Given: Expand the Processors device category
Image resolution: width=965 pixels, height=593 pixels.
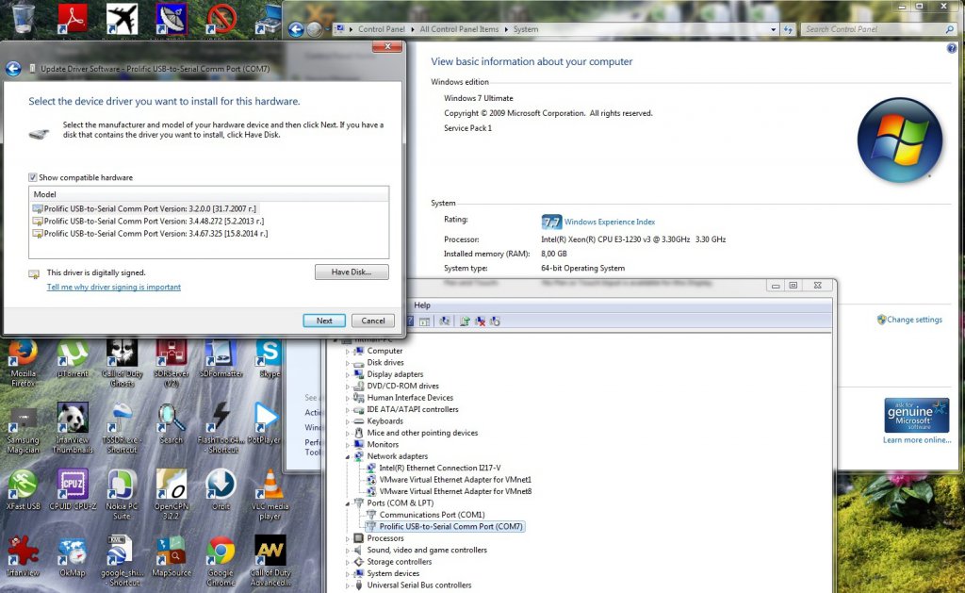Looking at the screenshot, I should (348, 538).
